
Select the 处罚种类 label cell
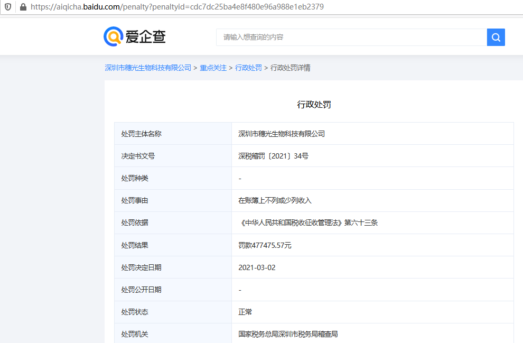click(x=173, y=178)
